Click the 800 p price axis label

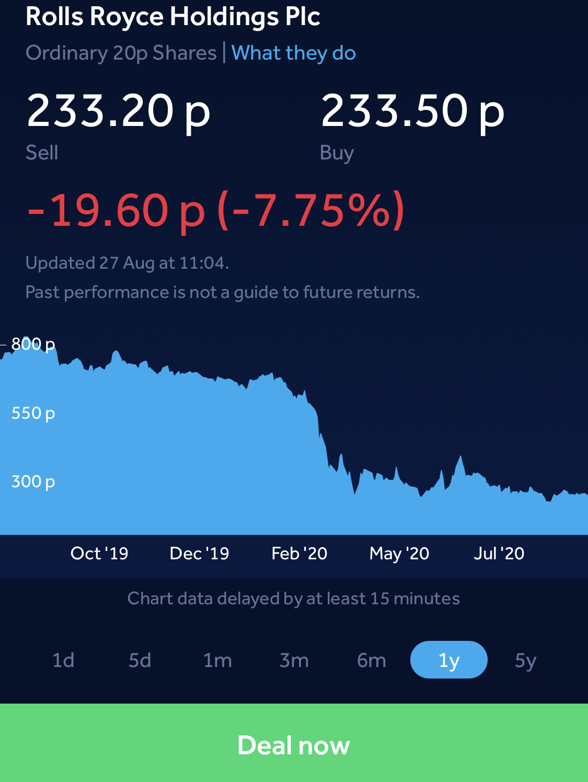click(x=33, y=344)
